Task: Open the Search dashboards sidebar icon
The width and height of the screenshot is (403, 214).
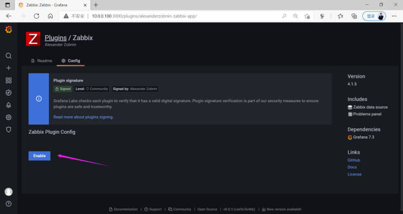Action: tap(9, 56)
